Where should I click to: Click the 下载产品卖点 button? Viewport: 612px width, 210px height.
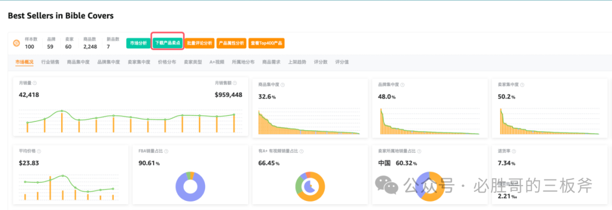point(167,43)
